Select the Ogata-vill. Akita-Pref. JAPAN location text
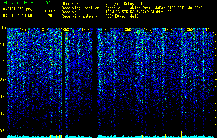The height and width of the screenshot is (138, 217). point(154,8)
